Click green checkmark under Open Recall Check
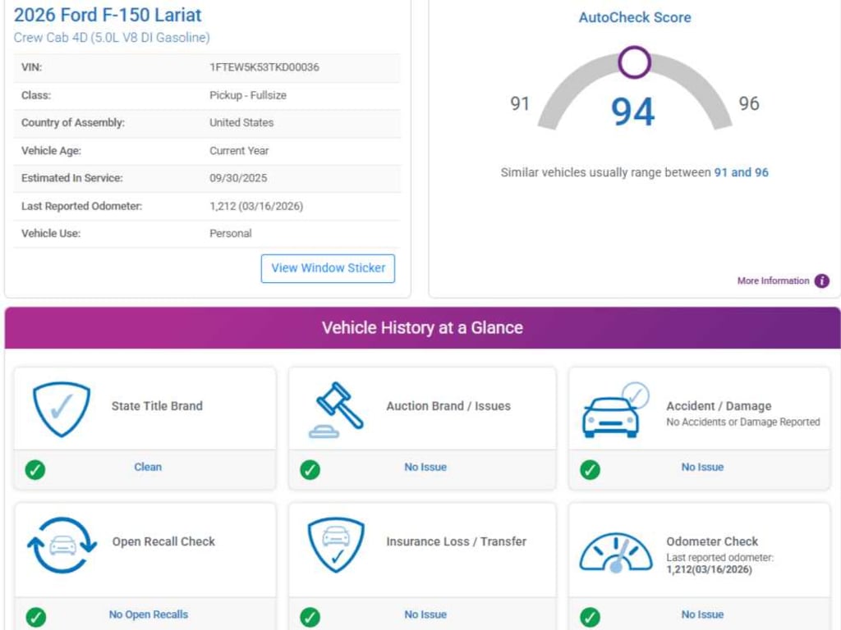This screenshot has height=630, width=841. tap(35, 617)
